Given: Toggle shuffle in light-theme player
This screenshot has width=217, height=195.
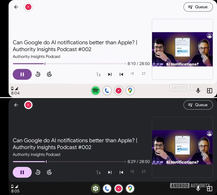Looking at the screenshot, I should pyautogui.click(x=132, y=73).
